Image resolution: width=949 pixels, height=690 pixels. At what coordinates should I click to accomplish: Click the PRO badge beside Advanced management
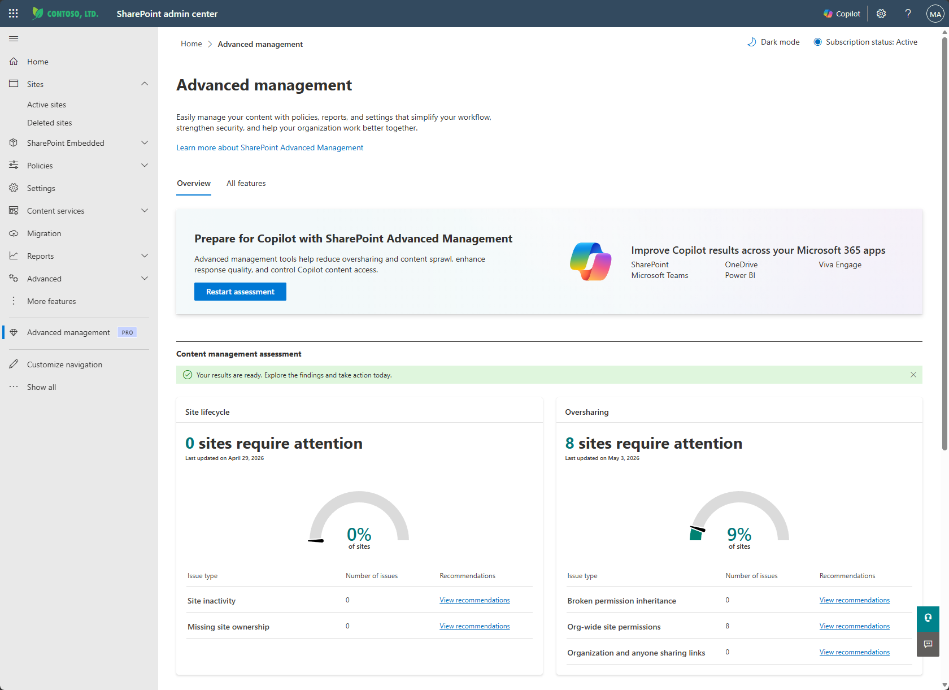pyautogui.click(x=127, y=332)
